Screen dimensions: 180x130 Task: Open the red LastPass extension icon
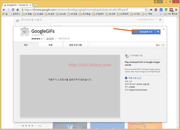[x=171, y=10]
